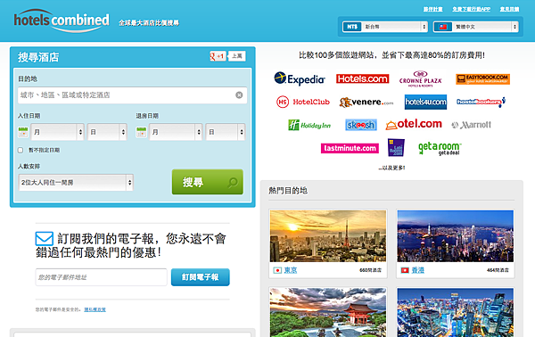This screenshot has height=337, width=535.
Task: Open the 東京 destination link
Action: point(291,270)
